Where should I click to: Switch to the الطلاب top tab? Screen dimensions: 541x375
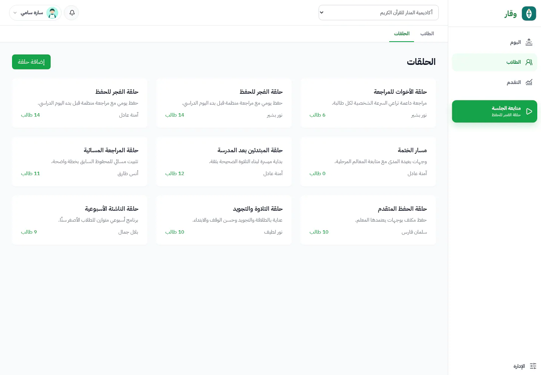click(427, 34)
